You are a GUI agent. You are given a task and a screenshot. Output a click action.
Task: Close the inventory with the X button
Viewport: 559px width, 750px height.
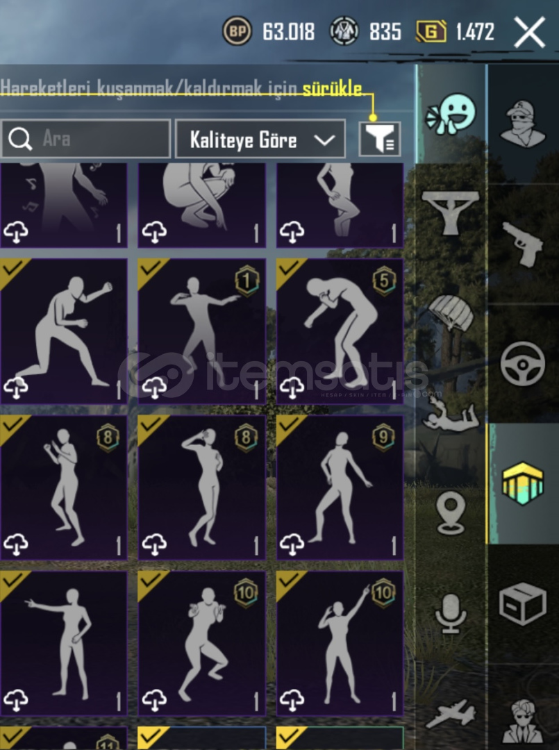pos(529,32)
